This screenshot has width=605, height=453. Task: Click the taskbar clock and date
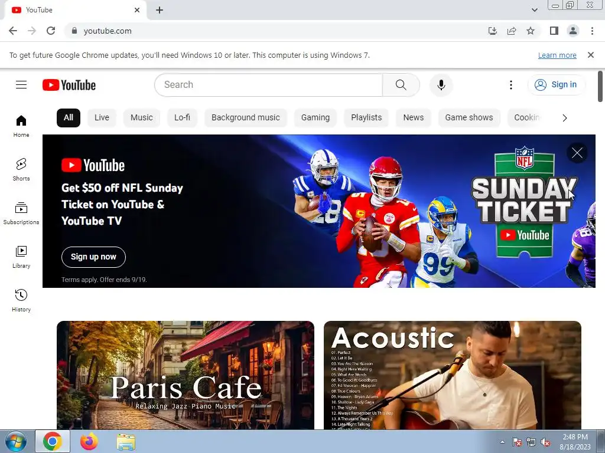(575, 442)
